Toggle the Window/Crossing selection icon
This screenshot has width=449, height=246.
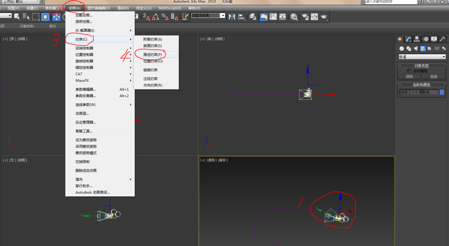[45, 17]
